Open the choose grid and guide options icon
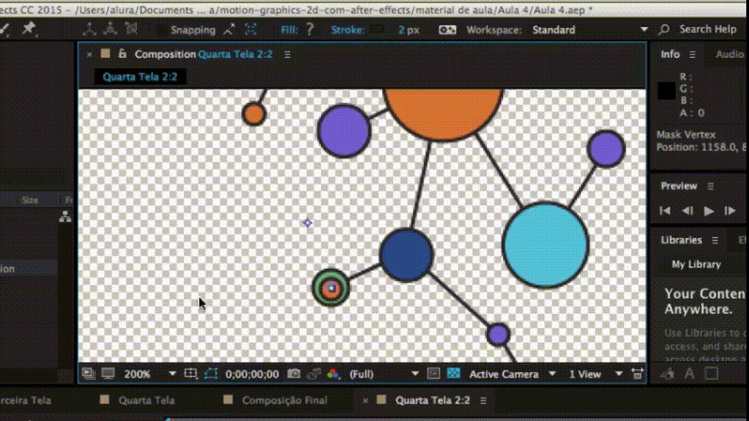 click(191, 374)
